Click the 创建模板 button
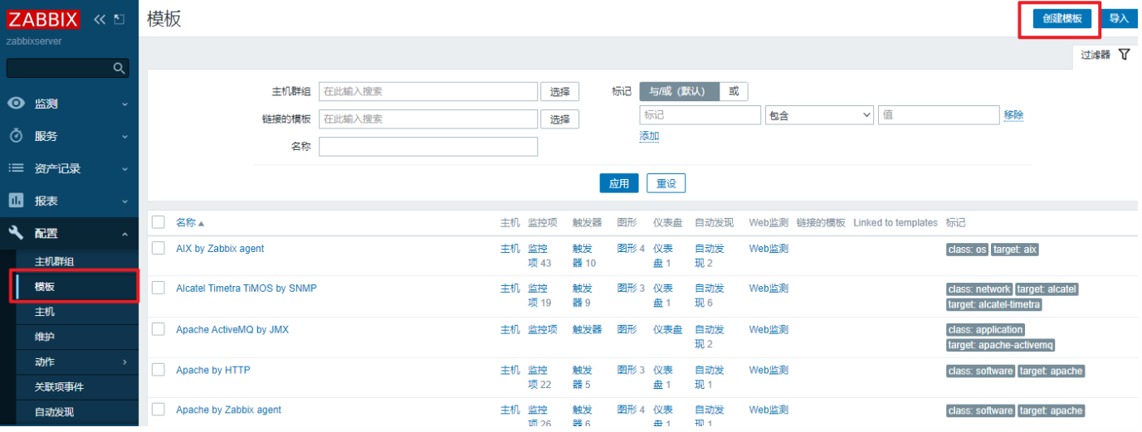 coord(1062,18)
